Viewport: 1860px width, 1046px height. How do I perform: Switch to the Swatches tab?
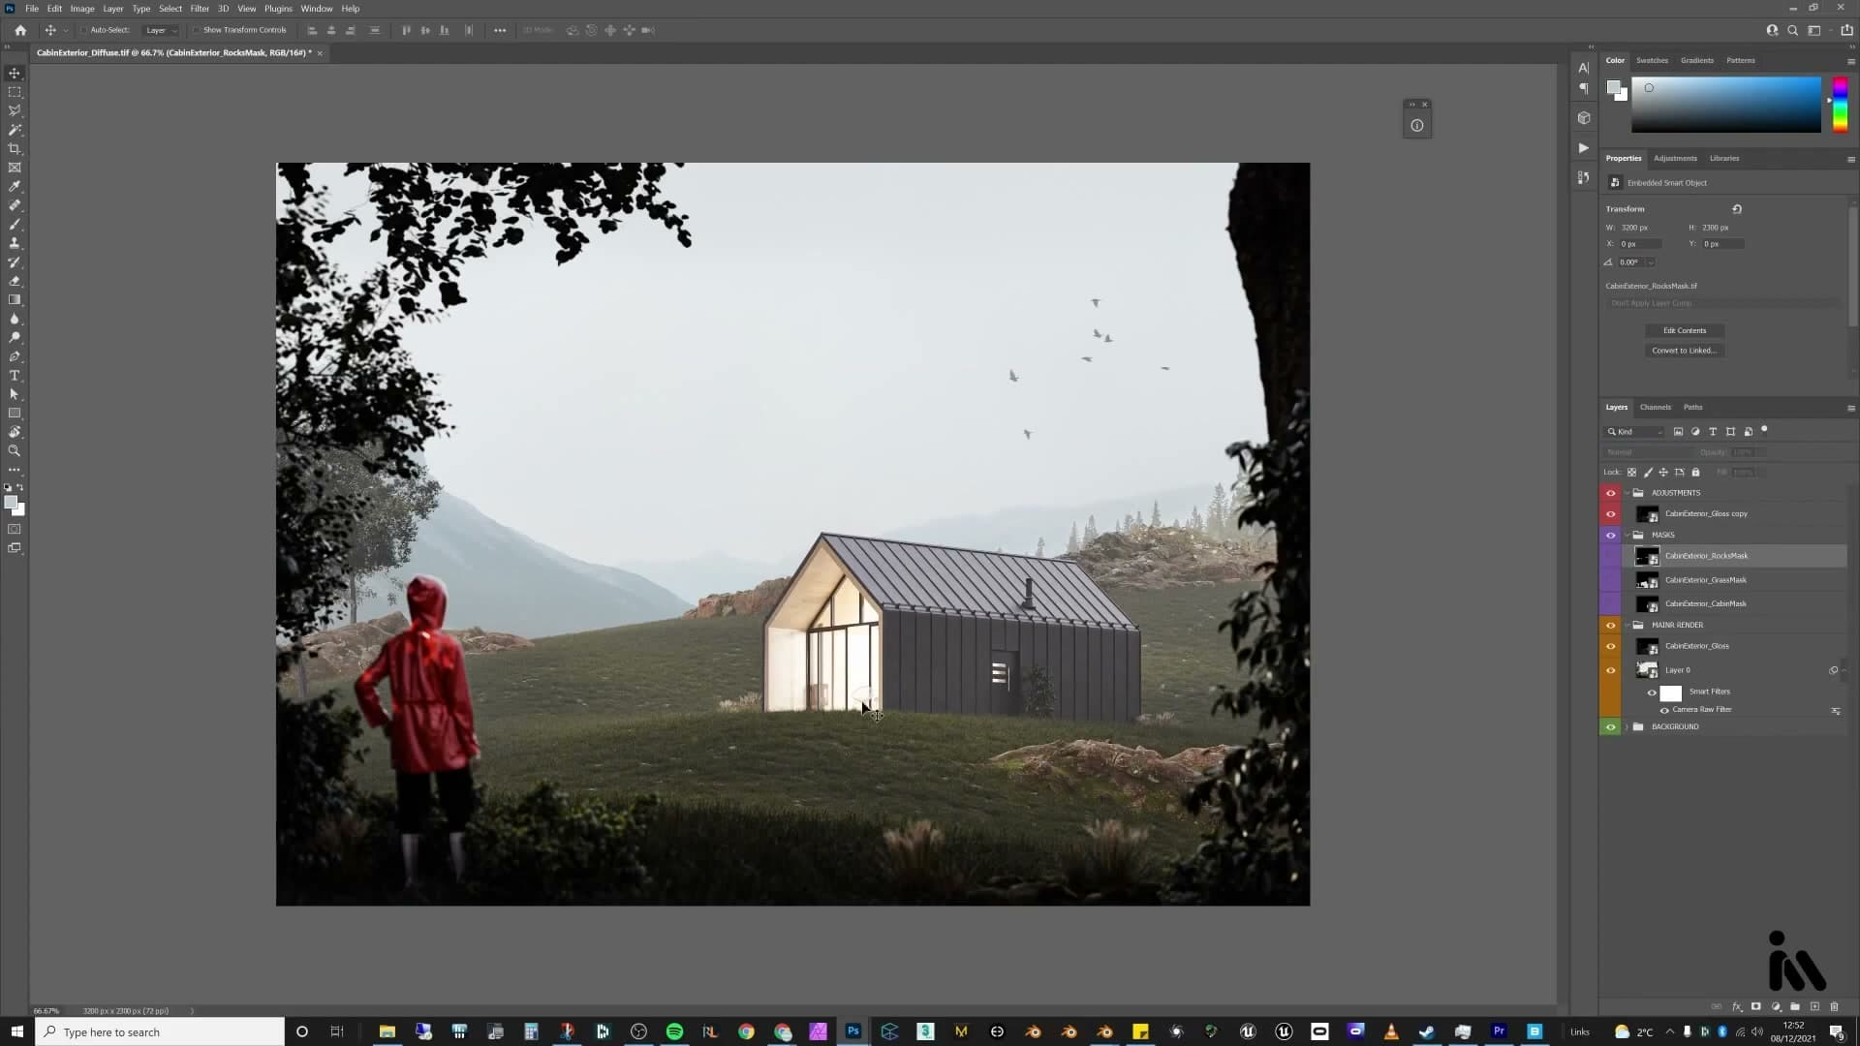(x=1652, y=61)
